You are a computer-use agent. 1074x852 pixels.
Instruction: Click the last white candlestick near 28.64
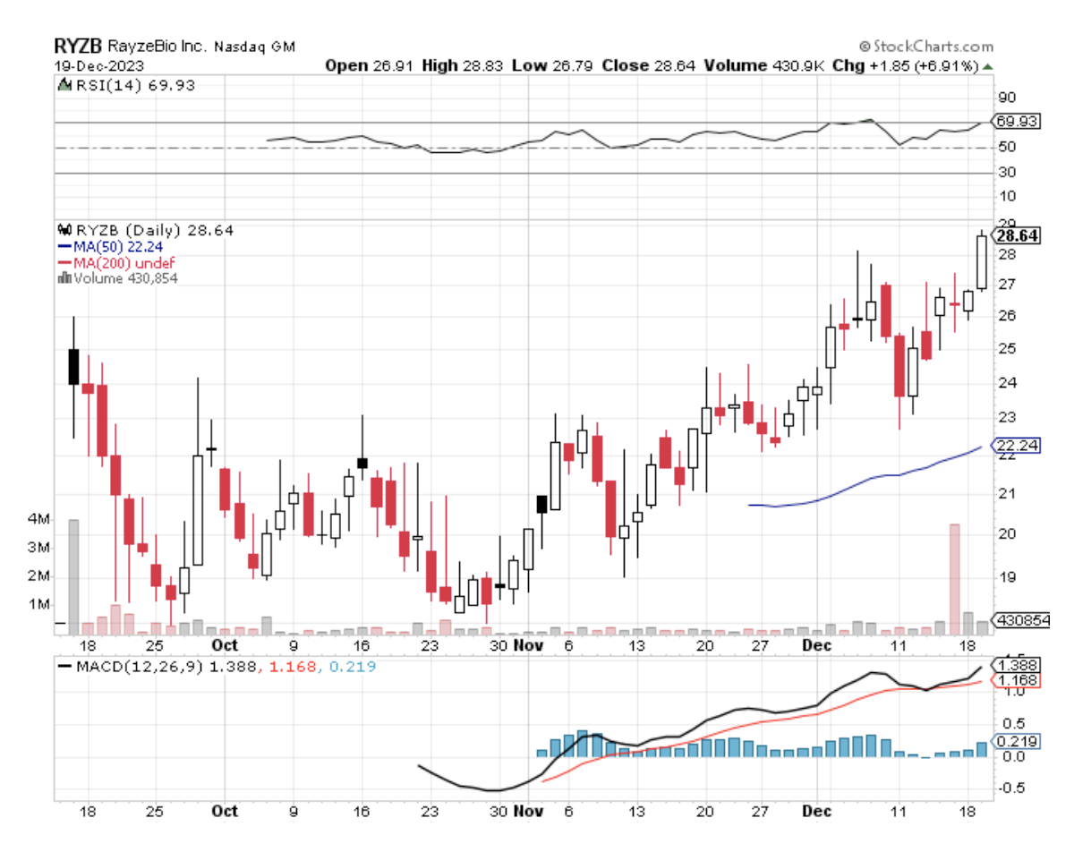pyautogui.click(x=982, y=262)
